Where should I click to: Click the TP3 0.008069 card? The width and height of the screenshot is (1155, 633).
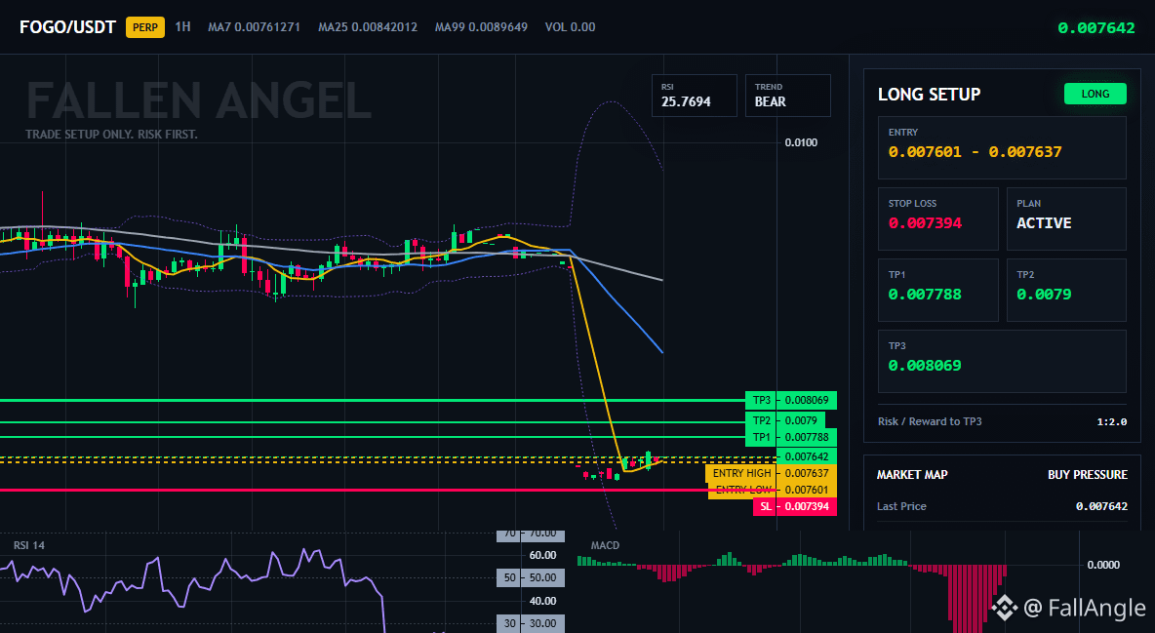(1002, 361)
